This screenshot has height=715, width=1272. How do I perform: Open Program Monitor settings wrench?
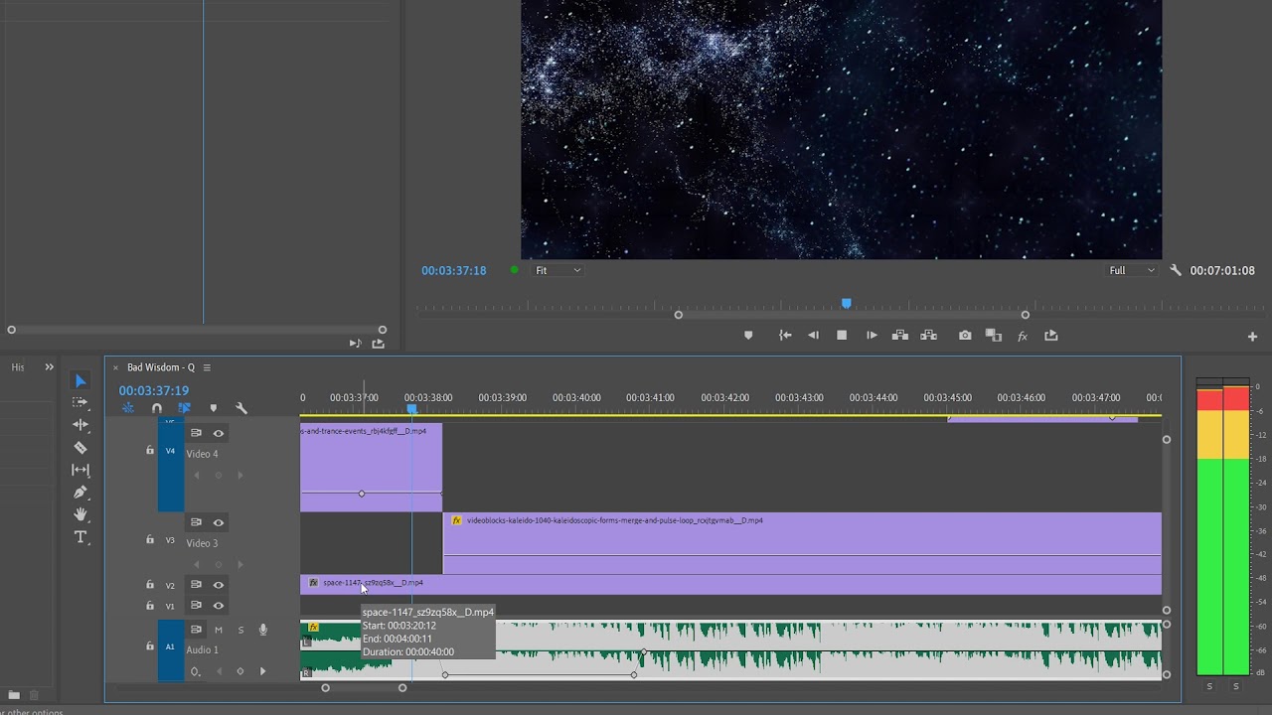pos(1176,270)
